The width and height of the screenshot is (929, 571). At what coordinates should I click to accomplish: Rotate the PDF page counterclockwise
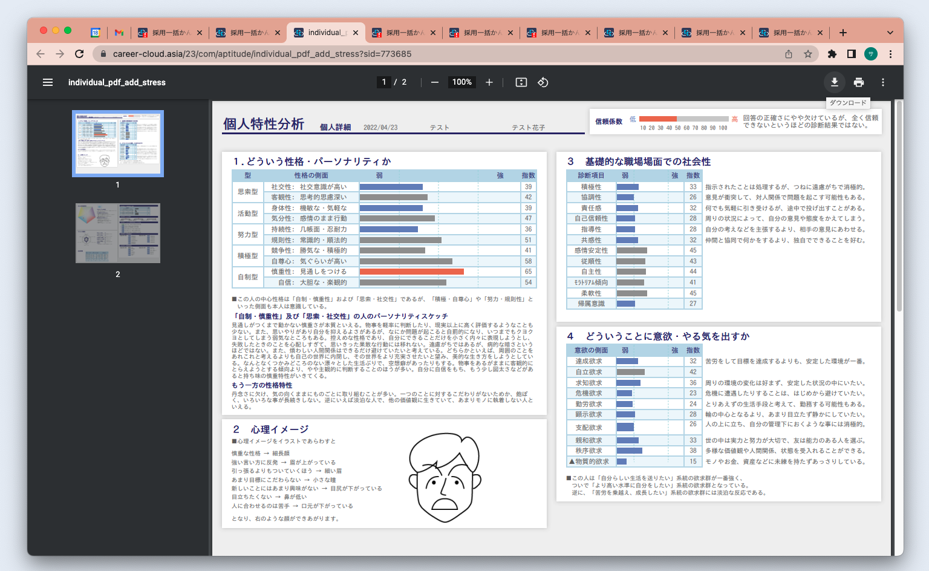coord(543,82)
